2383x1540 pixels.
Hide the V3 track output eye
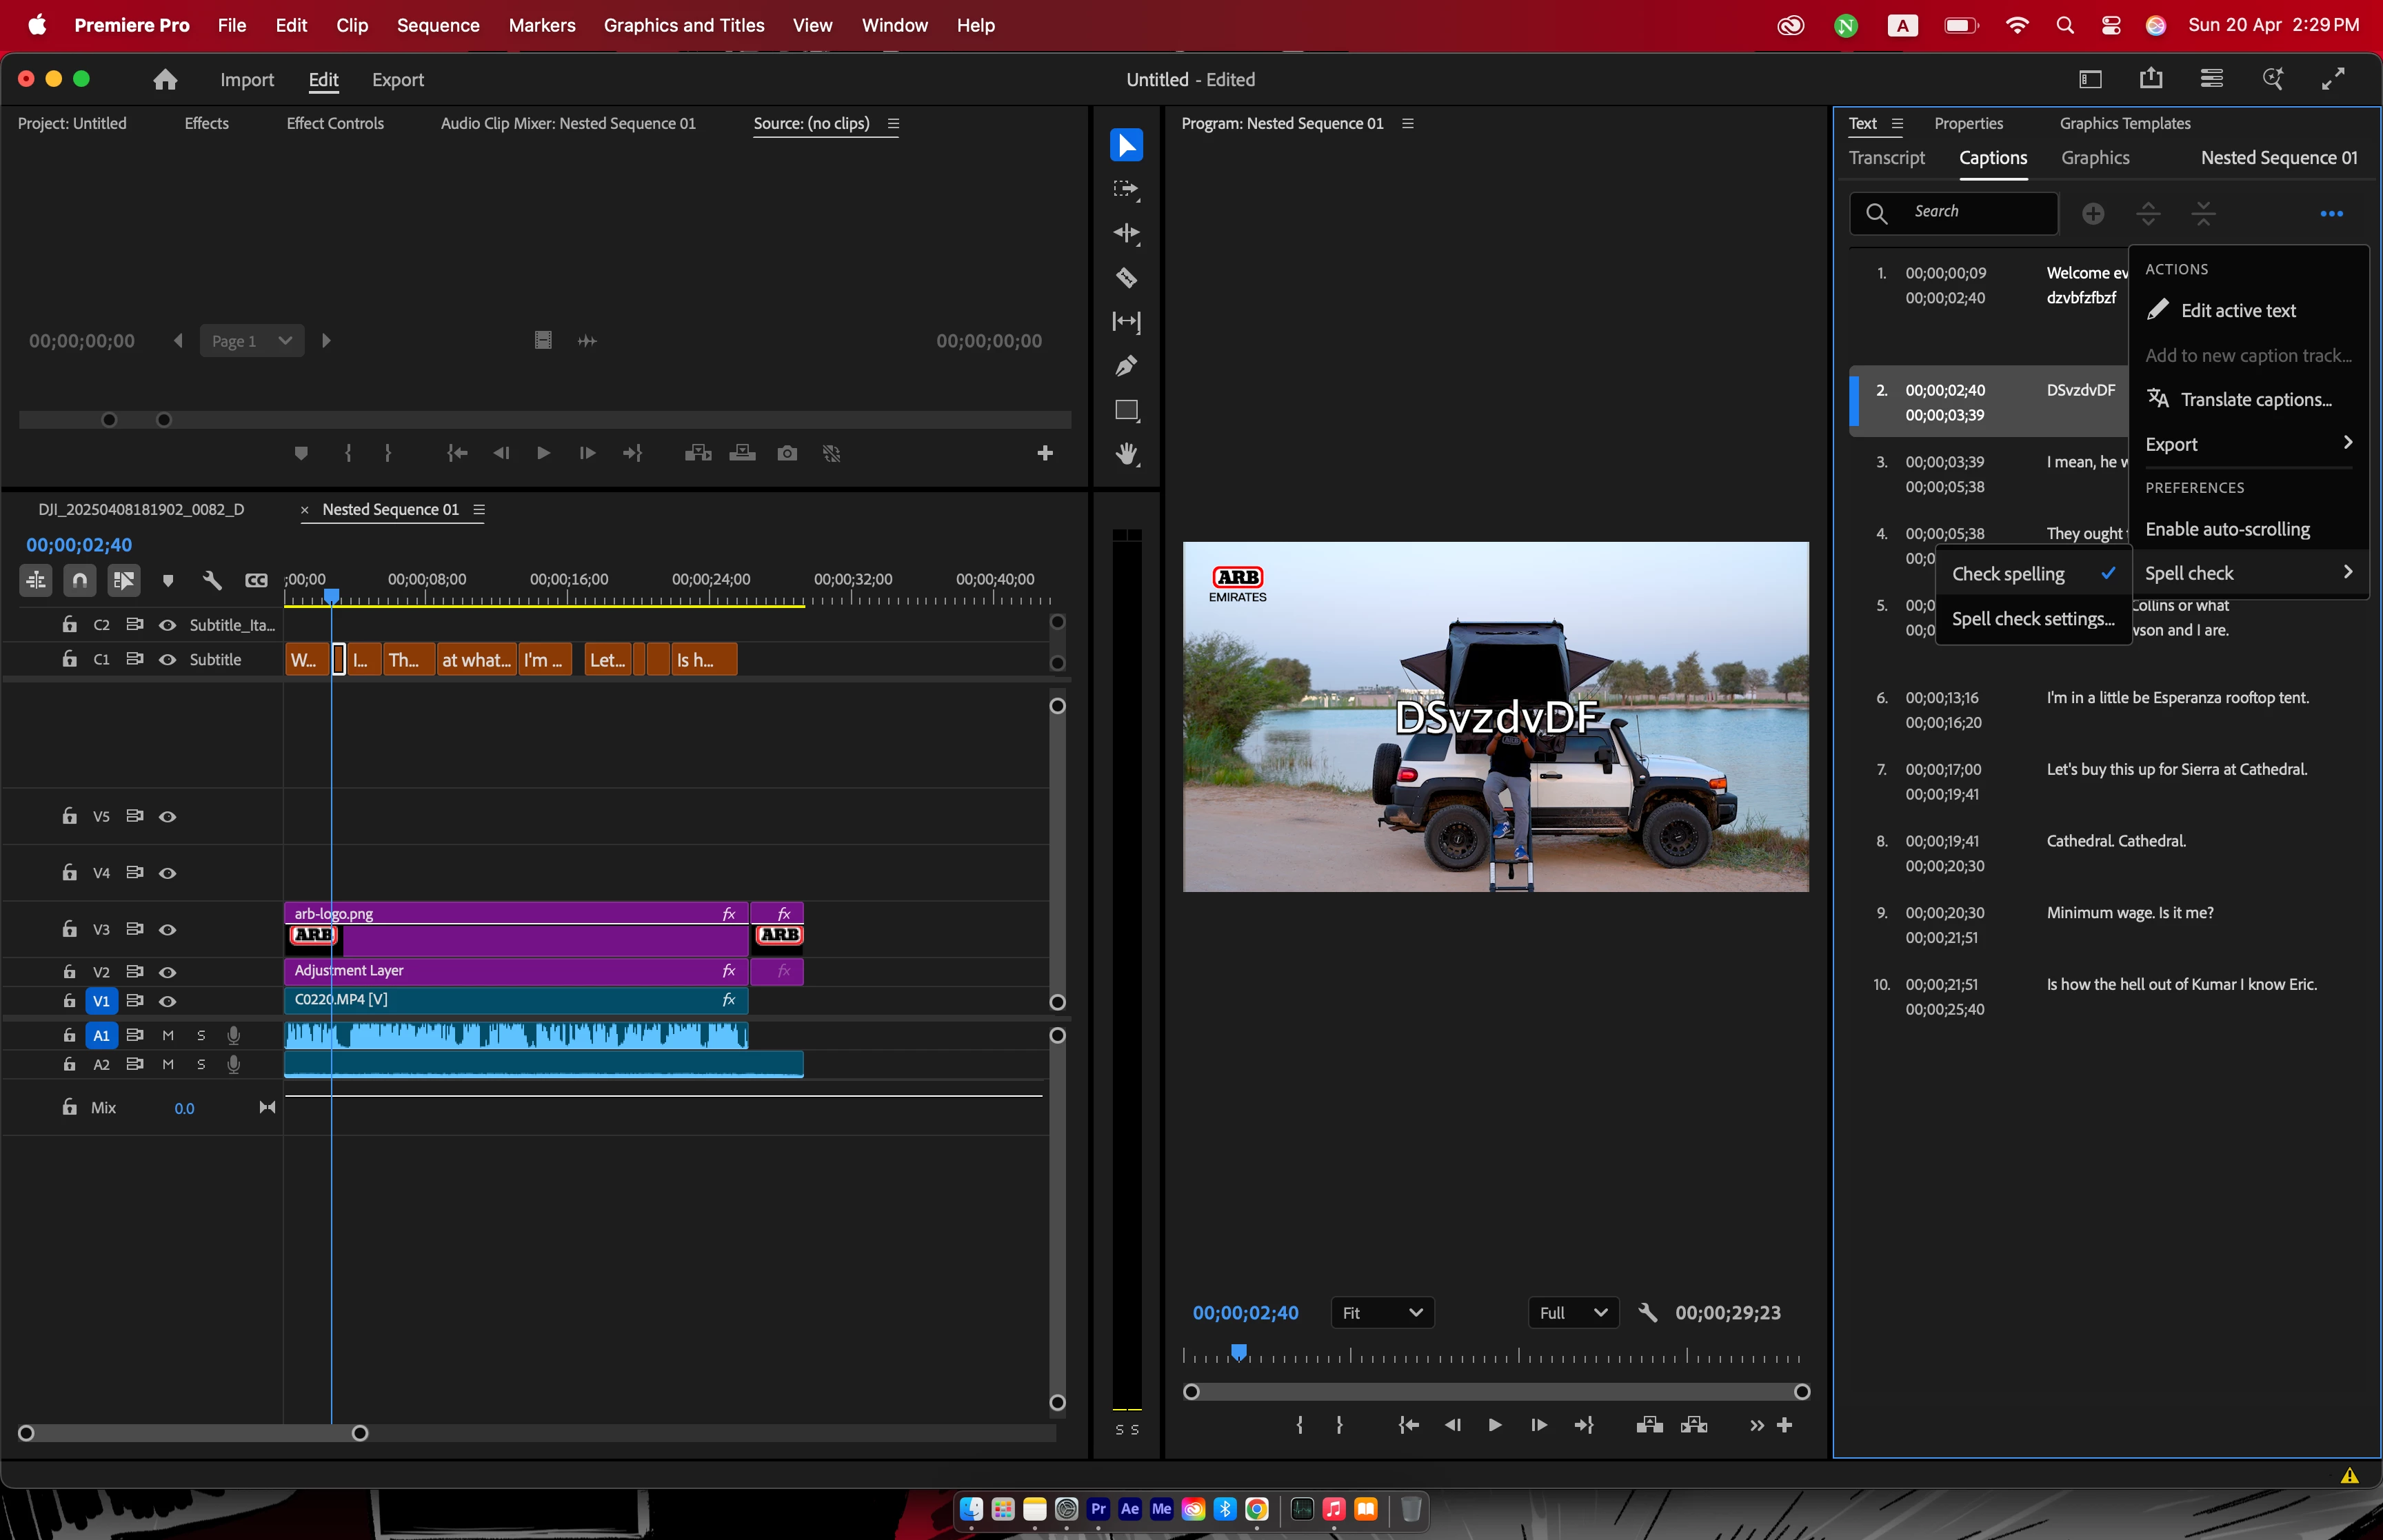click(168, 930)
